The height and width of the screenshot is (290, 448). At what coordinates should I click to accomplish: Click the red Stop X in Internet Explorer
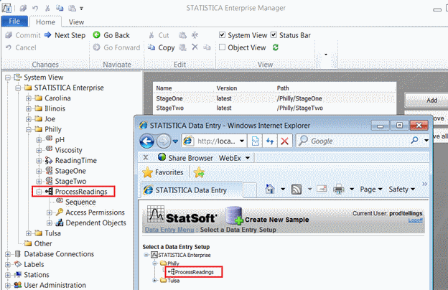click(x=284, y=141)
